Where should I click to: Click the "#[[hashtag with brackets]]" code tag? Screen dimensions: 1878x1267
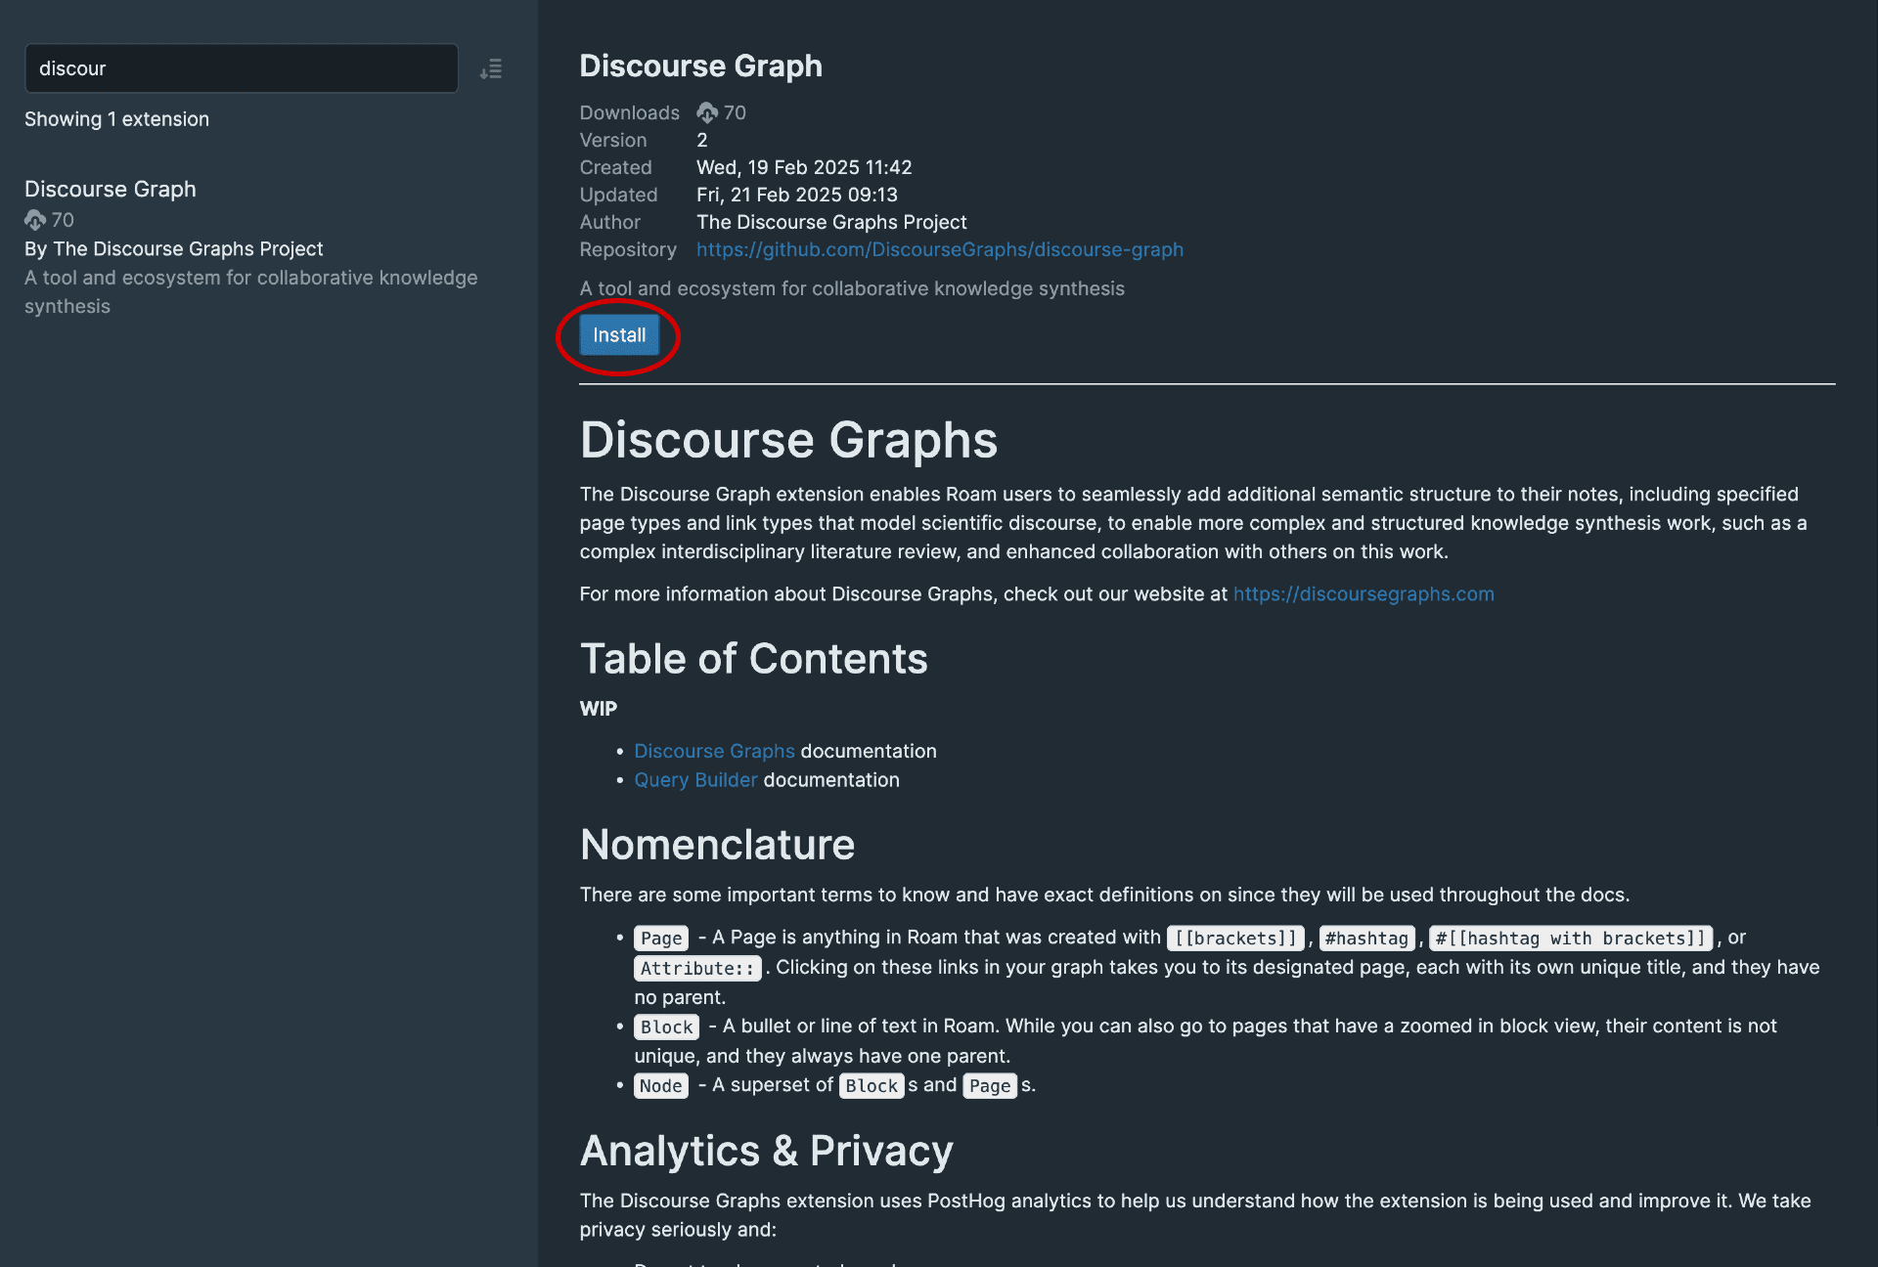tap(1570, 939)
